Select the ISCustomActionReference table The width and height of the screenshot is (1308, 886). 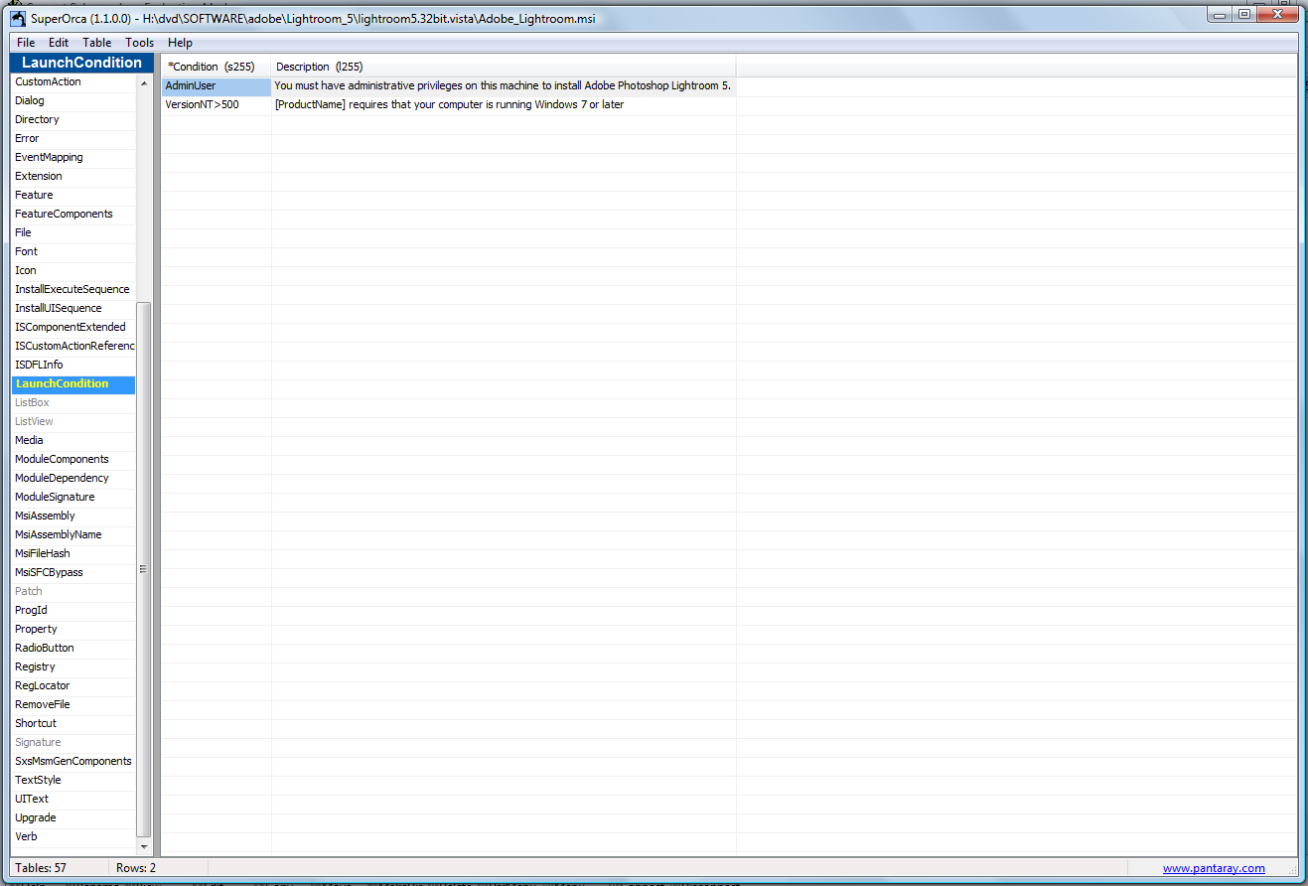[x=73, y=346]
